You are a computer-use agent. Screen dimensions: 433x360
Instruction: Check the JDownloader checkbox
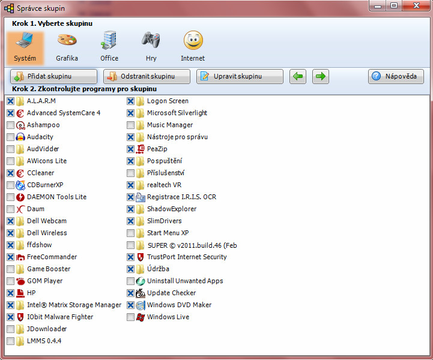pos(10,329)
